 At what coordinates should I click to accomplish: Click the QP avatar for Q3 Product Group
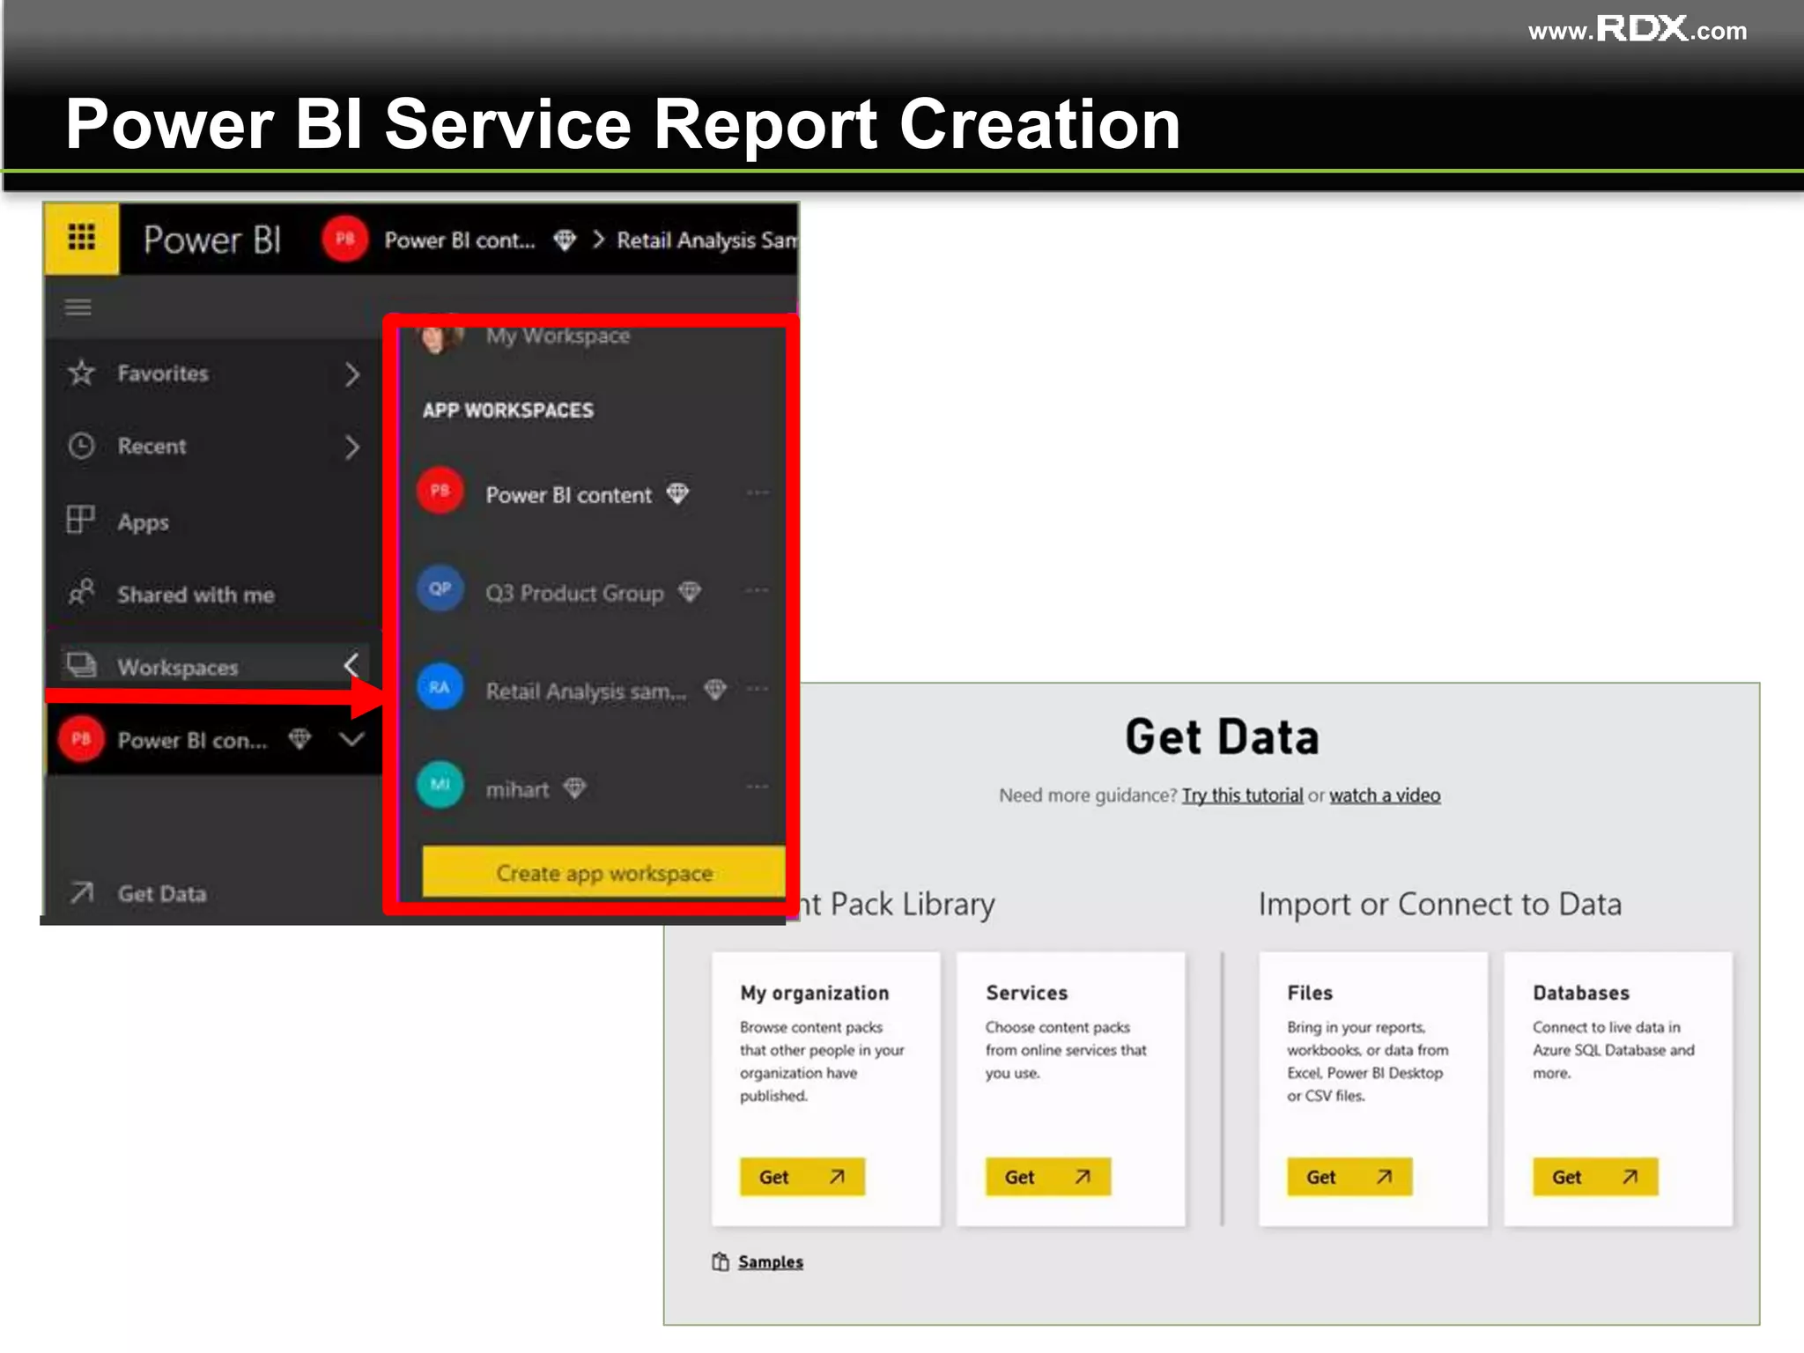tap(440, 588)
